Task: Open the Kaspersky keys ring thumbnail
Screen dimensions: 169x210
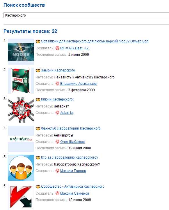Action: coord(21,110)
